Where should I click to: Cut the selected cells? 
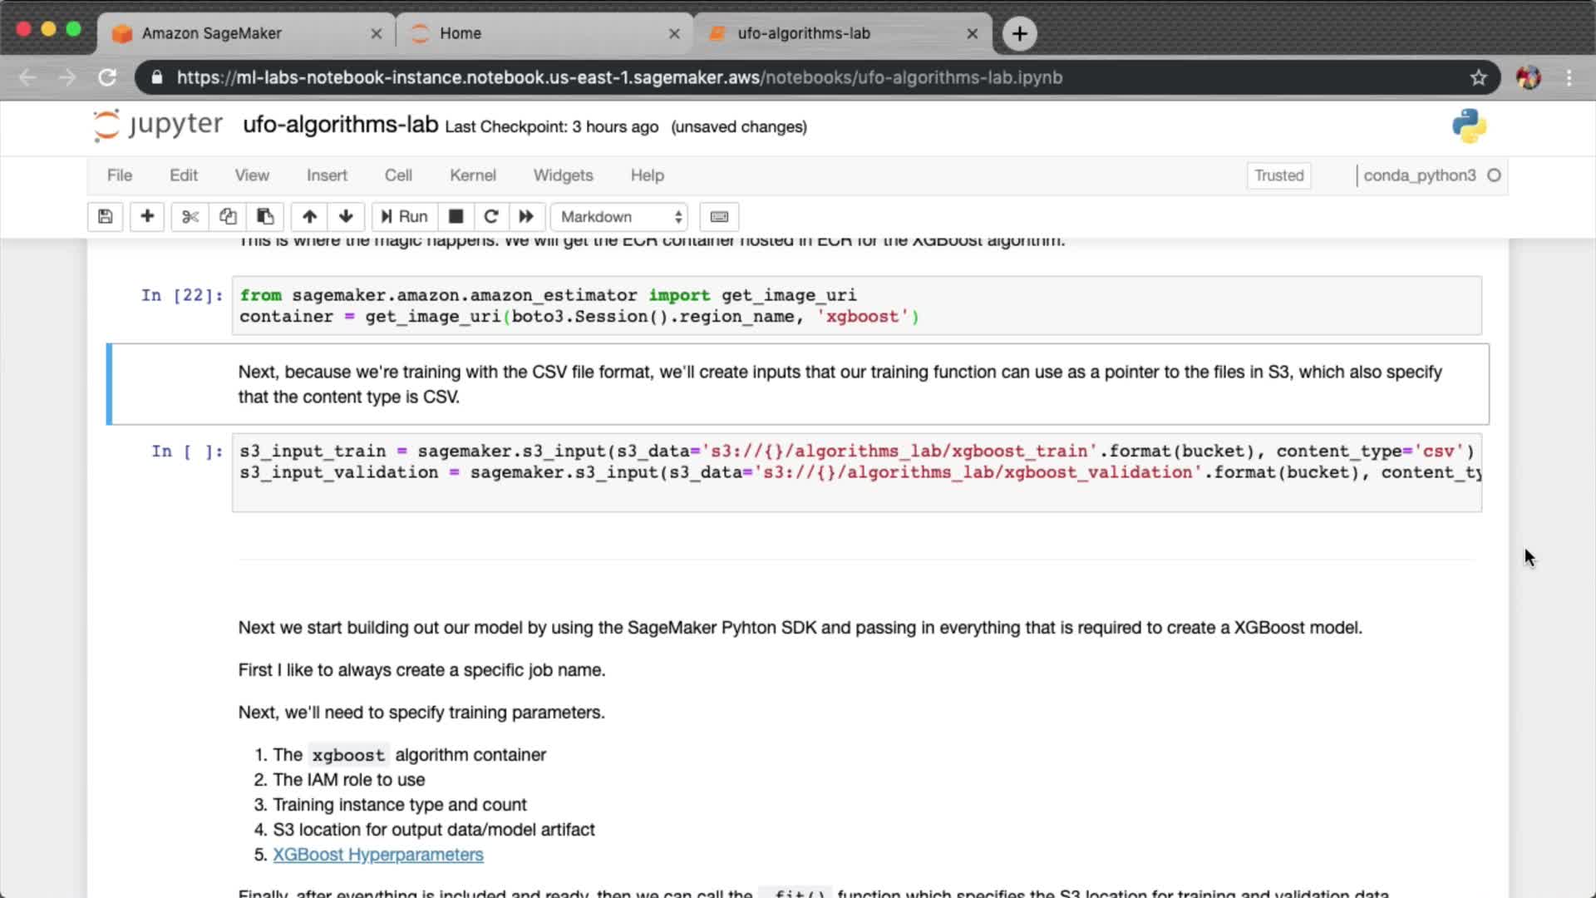coord(190,217)
